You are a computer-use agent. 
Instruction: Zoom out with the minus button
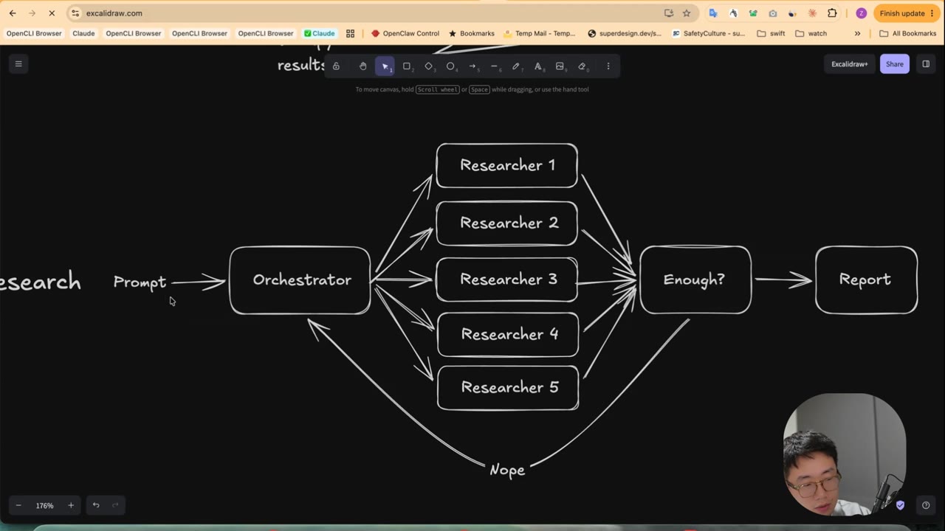tap(18, 505)
